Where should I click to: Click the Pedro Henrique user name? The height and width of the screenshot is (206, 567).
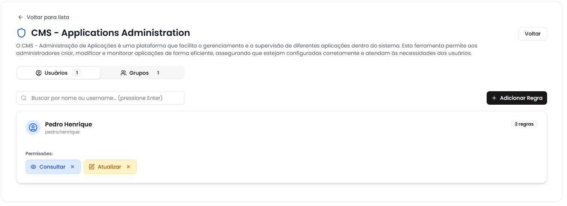click(x=68, y=124)
